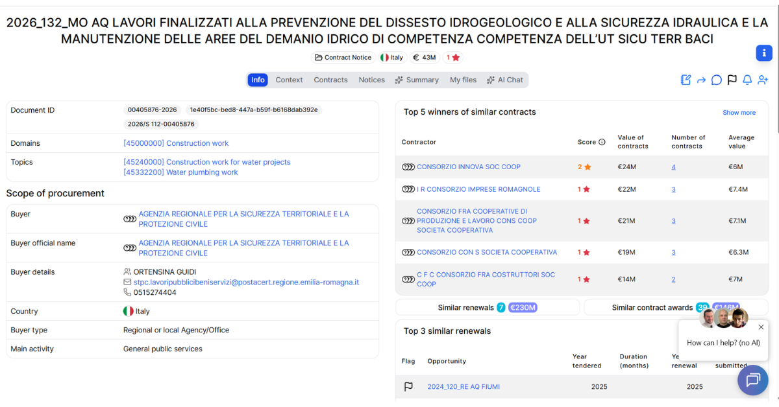Click the envelope icon beside the email
The height and width of the screenshot is (407, 779).
click(127, 283)
